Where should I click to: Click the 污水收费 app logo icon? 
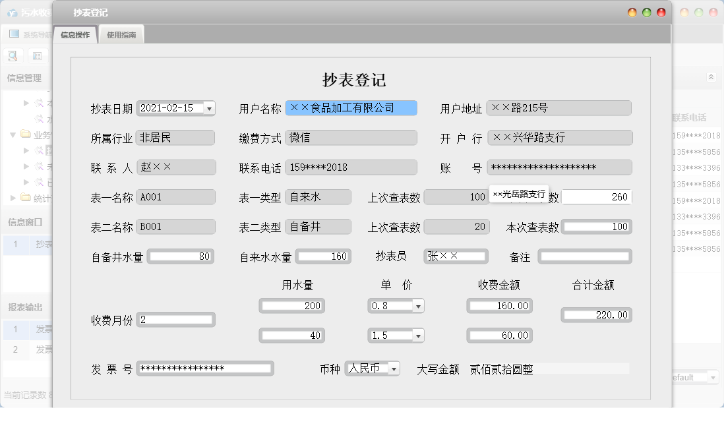click(x=11, y=13)
